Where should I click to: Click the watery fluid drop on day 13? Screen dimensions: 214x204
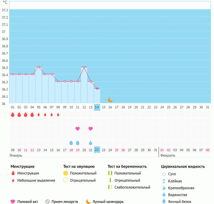(91, 143)
